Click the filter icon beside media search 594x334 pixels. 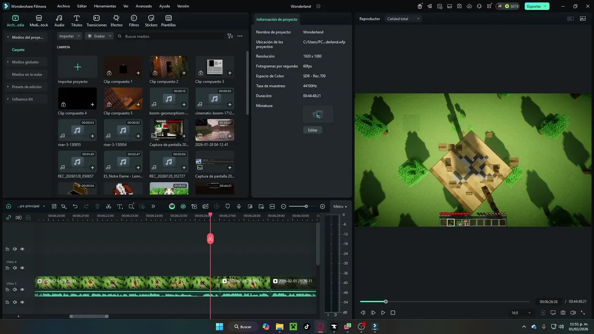(x=230, y=36)
